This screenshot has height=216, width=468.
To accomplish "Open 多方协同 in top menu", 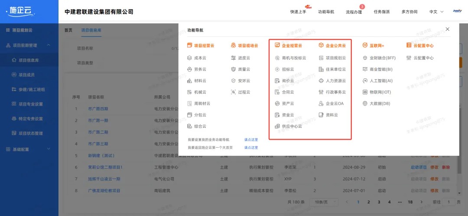I will tap(409, 12).
